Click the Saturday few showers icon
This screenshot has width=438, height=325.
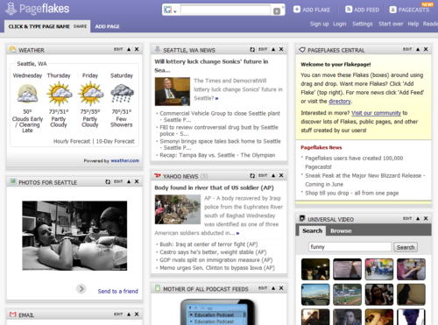122,94
